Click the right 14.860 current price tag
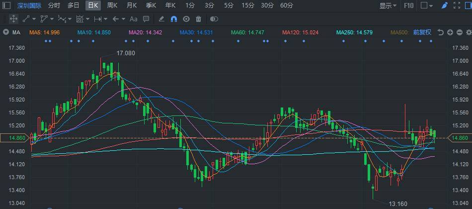The width and height of the screenshot is (472, 209). point(460,138)
